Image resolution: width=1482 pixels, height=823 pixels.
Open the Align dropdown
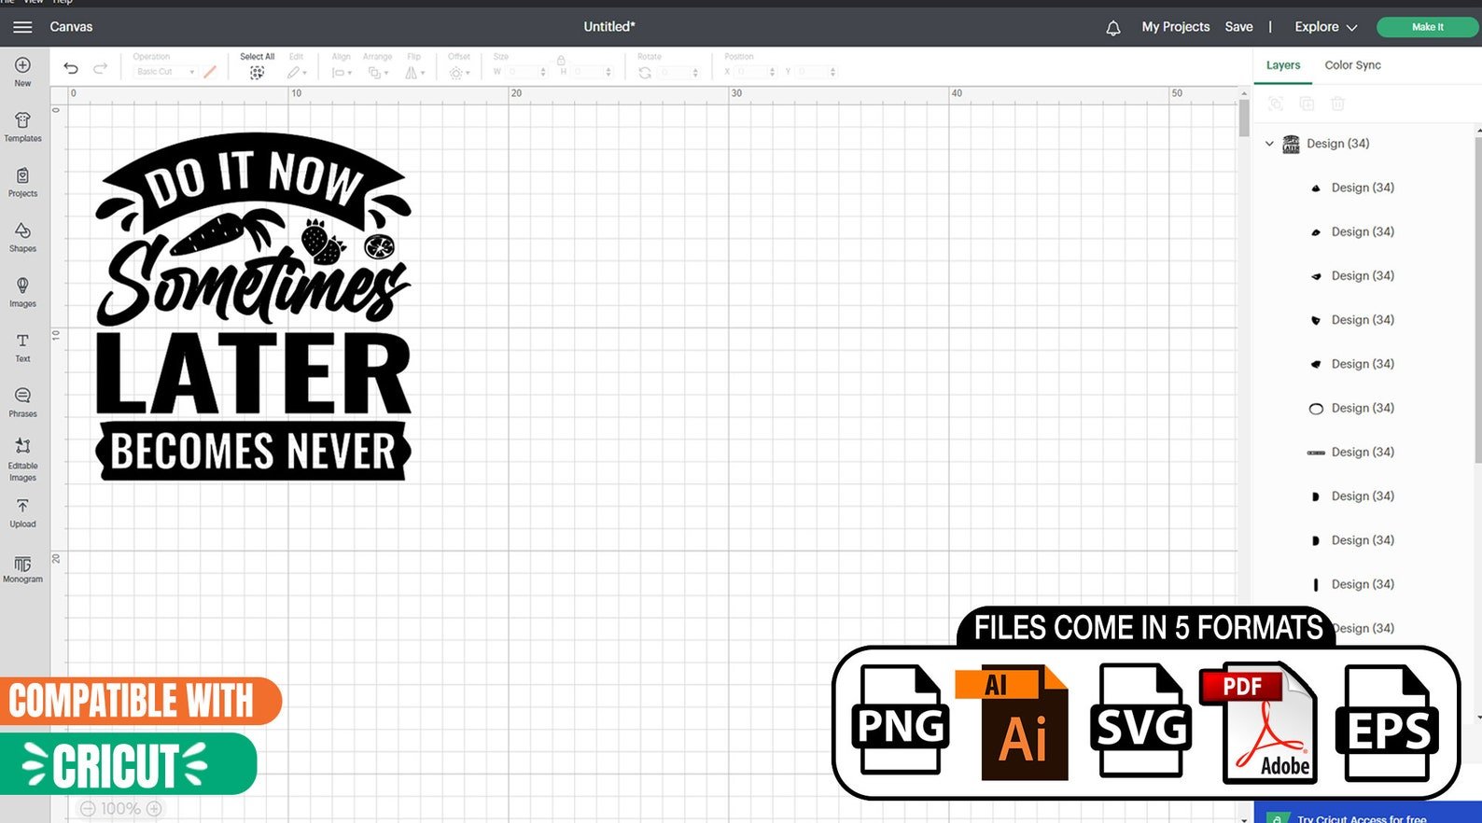pos(342,72)
